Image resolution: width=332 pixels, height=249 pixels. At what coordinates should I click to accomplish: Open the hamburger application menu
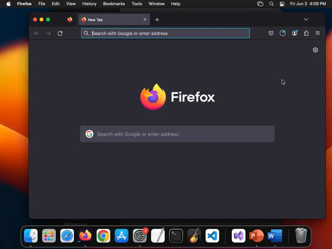point(318,33)
